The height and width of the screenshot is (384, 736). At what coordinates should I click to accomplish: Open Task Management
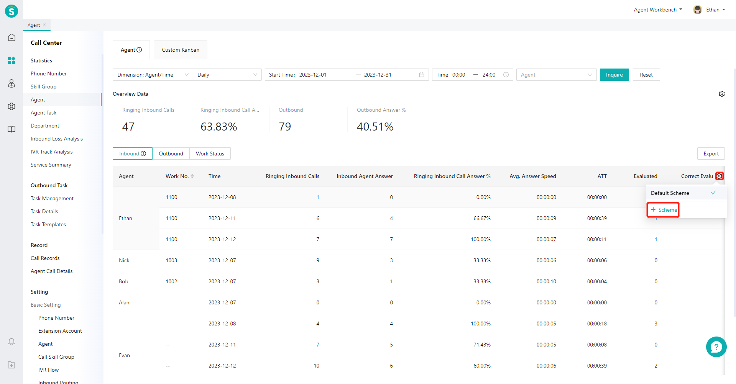point(52,198)
